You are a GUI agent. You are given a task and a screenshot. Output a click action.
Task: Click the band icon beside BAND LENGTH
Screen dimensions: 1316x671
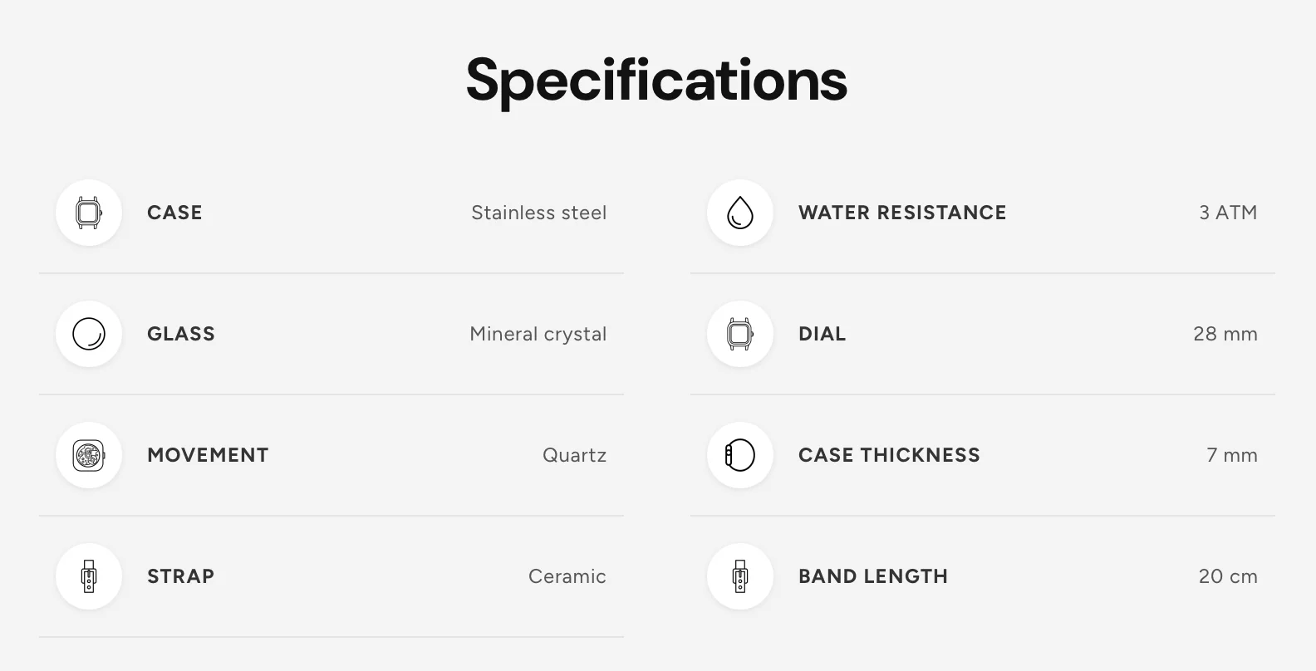(740, 576)
